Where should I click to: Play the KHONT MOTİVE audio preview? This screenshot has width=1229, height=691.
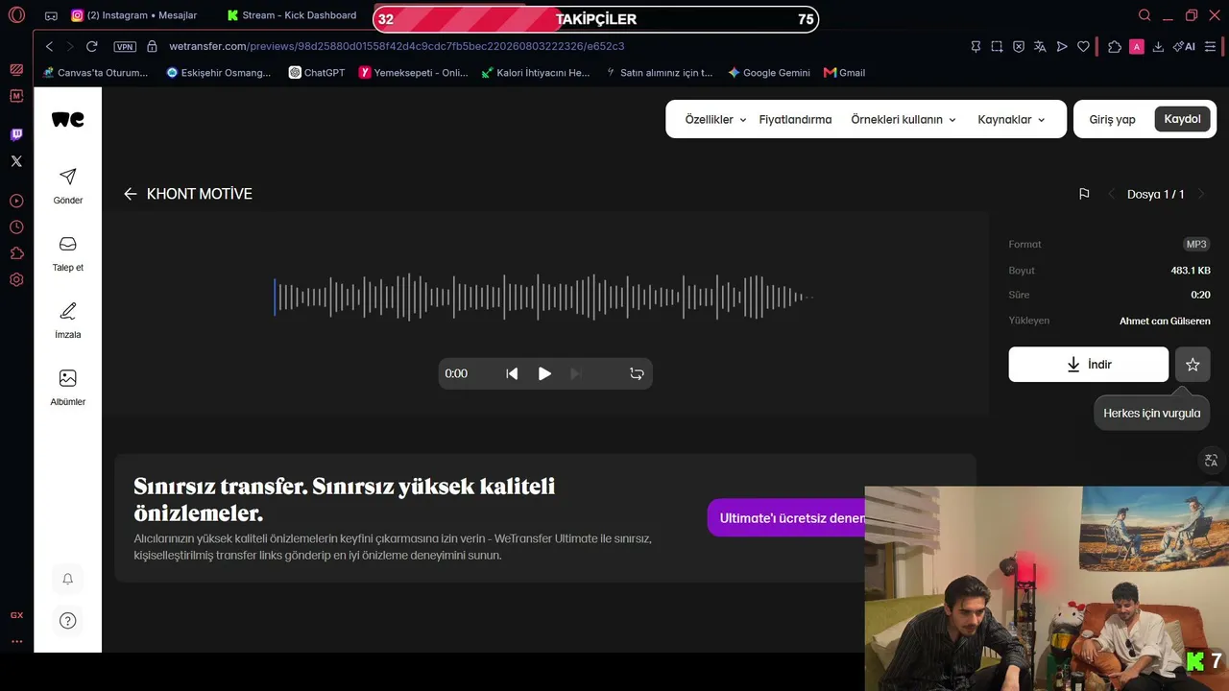544,373
